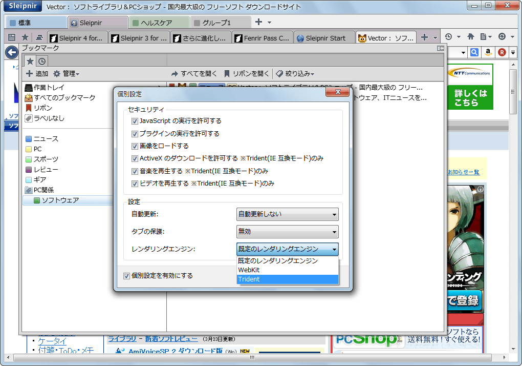Open the 管理 manage dropdown
This screenshot has width=522, height=366.
[x=67, y=74]
